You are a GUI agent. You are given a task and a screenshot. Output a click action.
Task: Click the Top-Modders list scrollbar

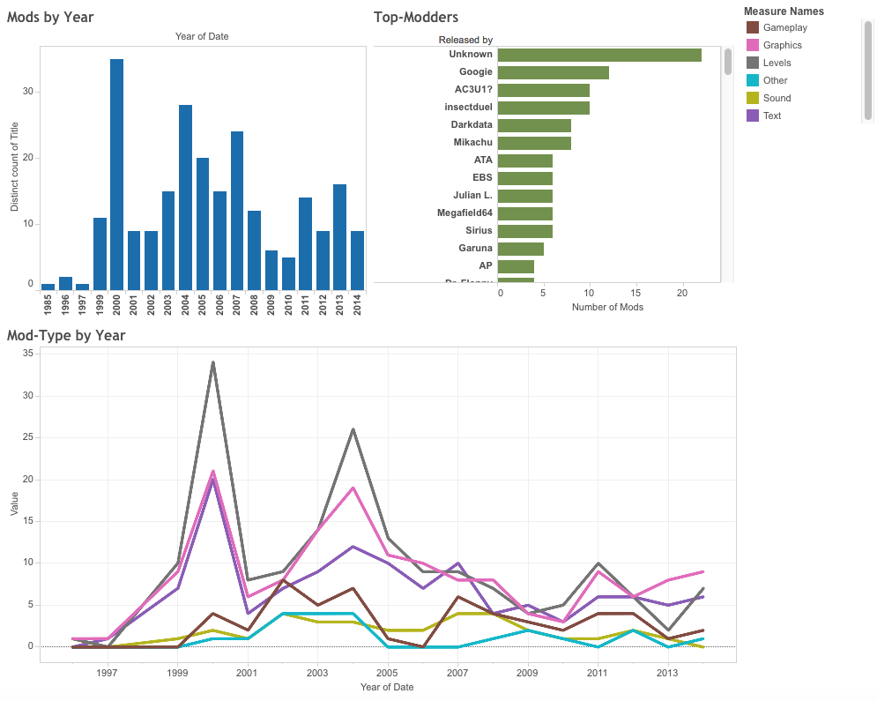click(728, 62)
